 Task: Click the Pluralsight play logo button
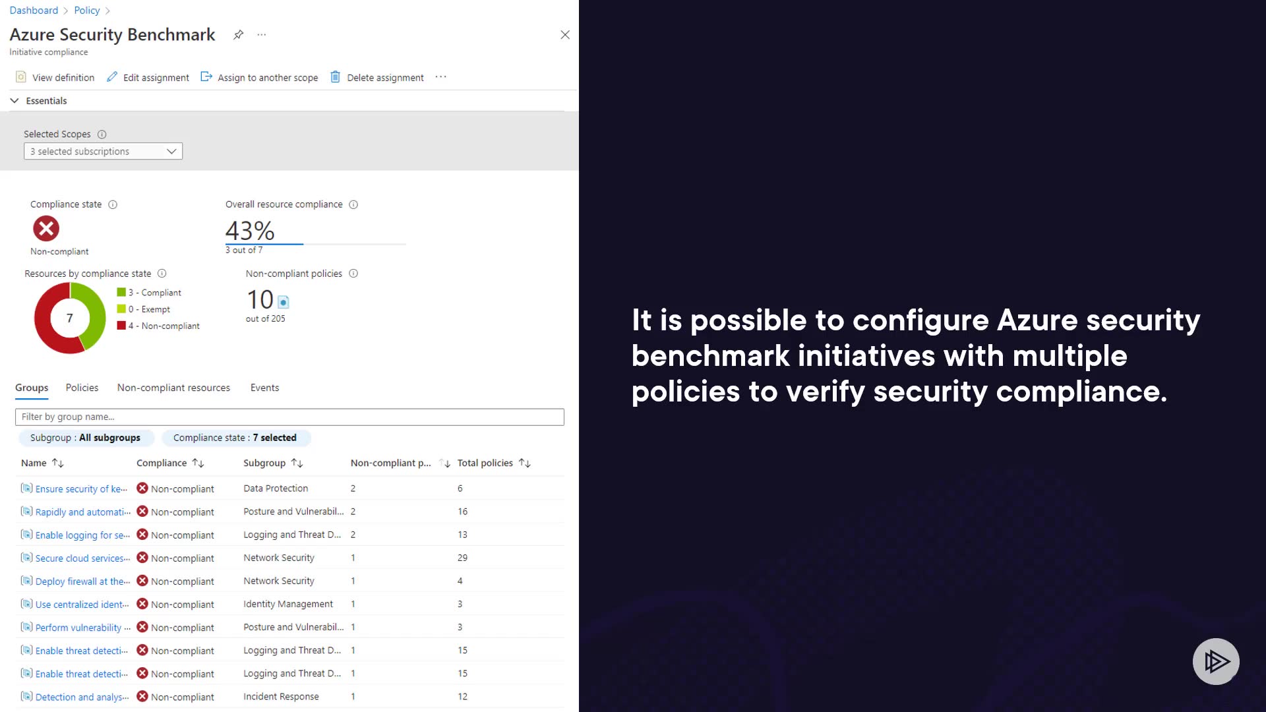click(1216, 661)
